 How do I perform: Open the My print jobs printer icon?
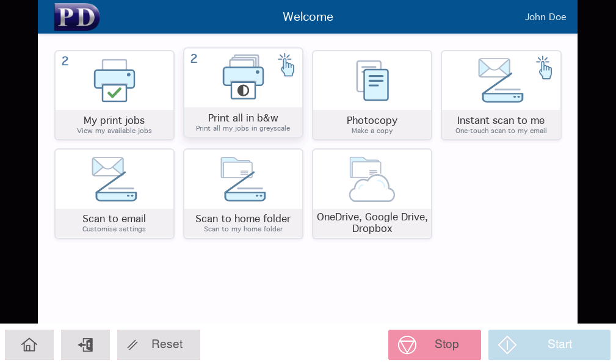point(114,81)
